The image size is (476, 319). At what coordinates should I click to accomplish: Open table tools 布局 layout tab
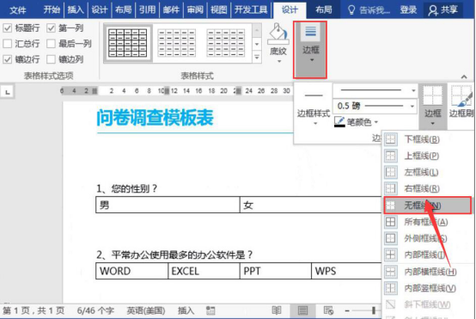tap(324, 9)
